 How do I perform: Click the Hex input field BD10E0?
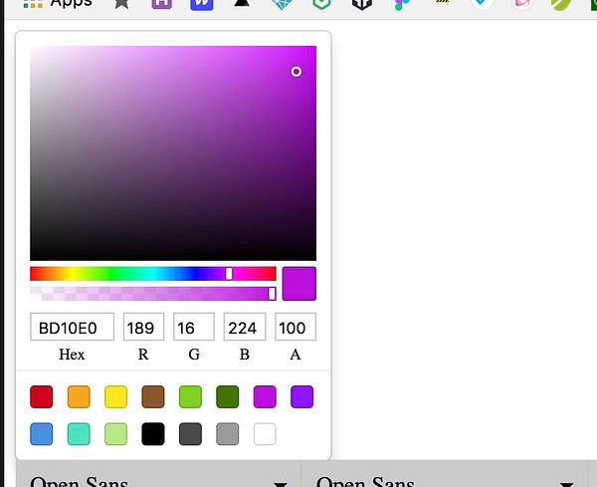coord(72,327)
